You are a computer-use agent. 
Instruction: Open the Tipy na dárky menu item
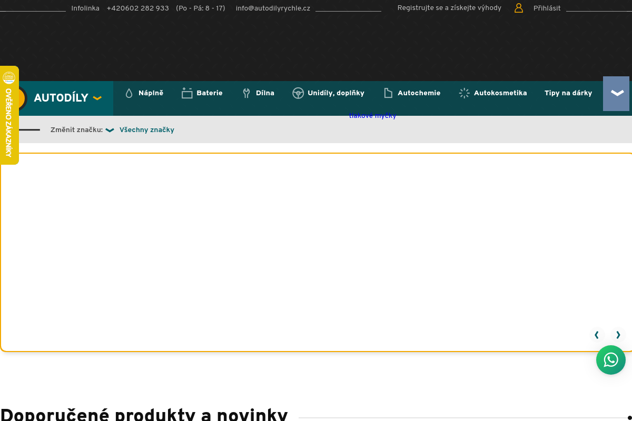click(568, 93)
